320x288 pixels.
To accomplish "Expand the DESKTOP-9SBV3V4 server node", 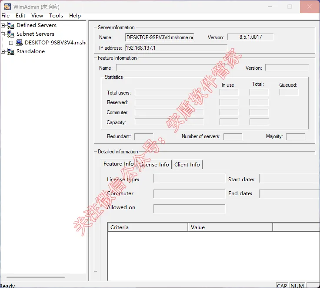I will [11, 43].
